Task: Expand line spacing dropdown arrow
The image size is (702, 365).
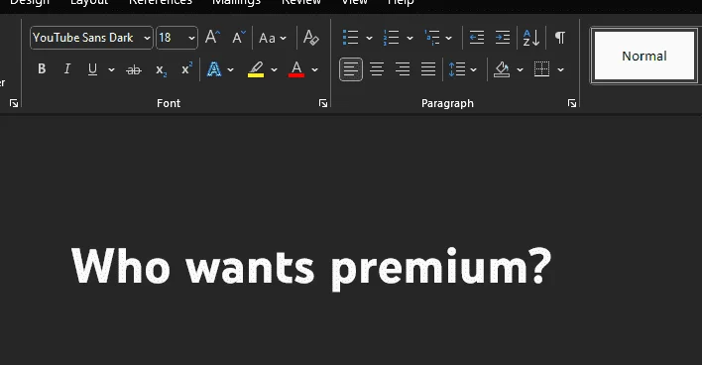Action: (x=474, y=69)
